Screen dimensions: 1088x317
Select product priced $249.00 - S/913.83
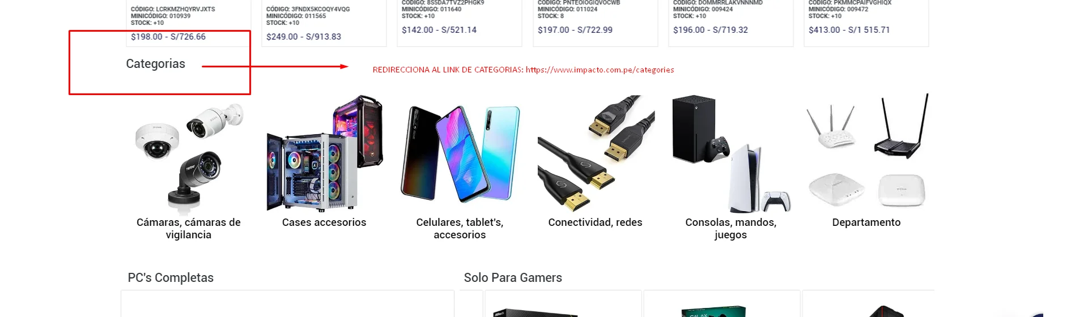(304, 37)
